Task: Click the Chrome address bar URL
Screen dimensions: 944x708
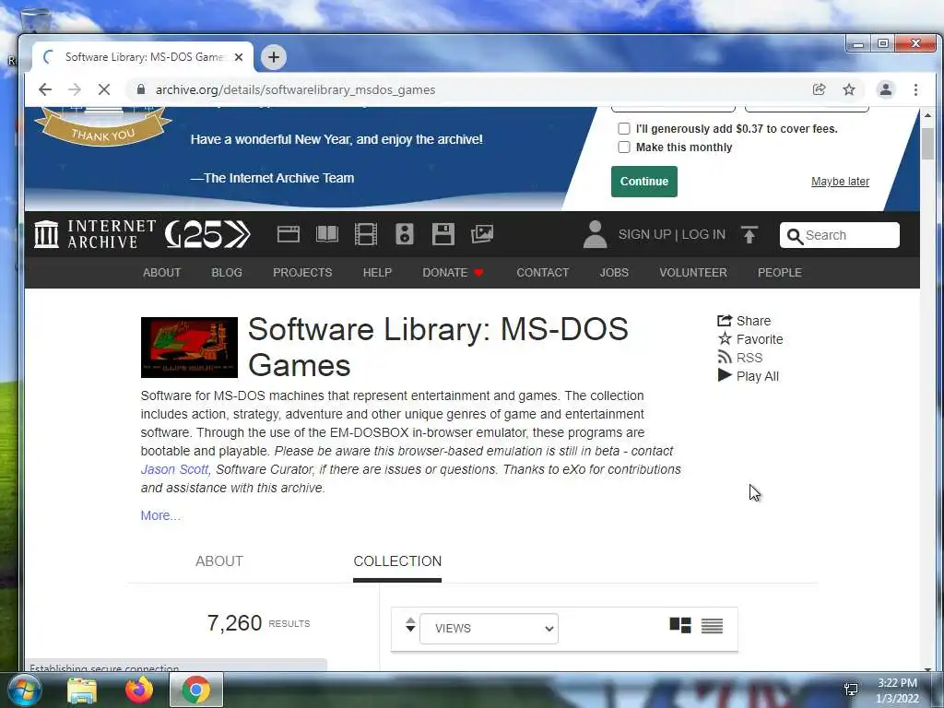Action: 295,89
